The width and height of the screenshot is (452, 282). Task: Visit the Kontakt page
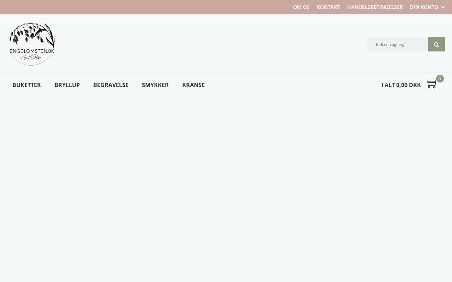[x=328, y=7]
